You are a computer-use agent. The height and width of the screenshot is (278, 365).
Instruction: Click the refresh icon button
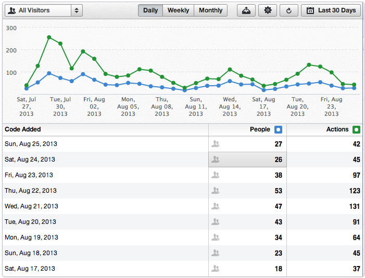289,10
